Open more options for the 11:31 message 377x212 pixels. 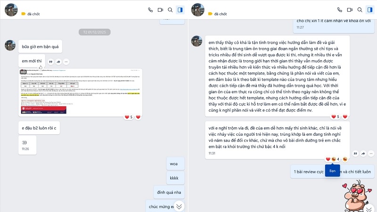371,154
